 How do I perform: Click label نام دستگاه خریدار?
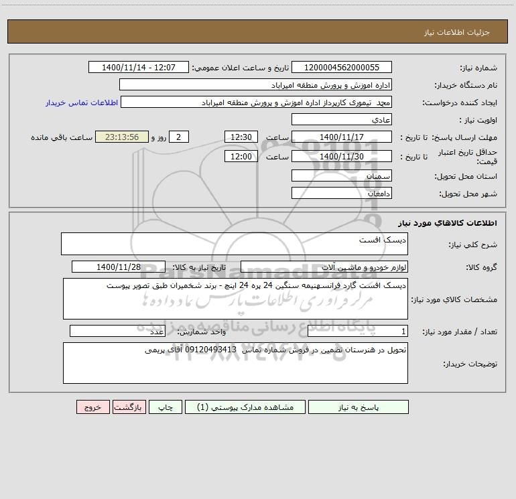point(466,85)
